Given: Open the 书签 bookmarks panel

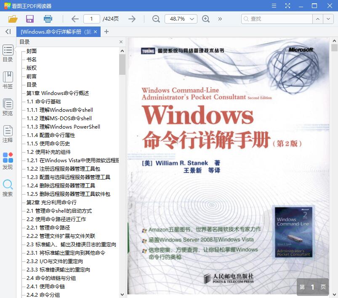Looking at the screenshot, I should (8, 80).
